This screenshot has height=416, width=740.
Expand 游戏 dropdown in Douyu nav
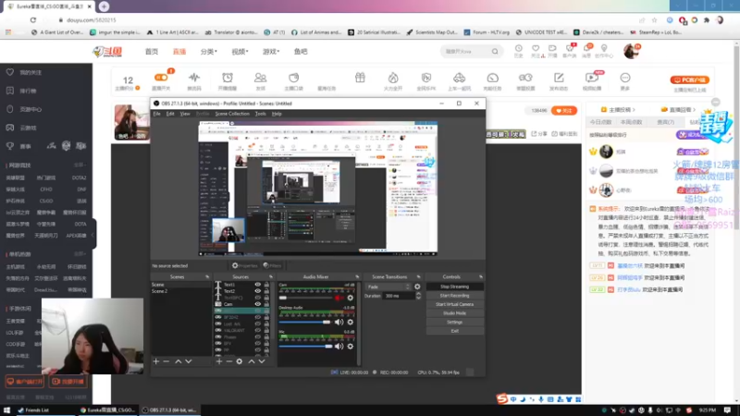click(x=271, y=52)
